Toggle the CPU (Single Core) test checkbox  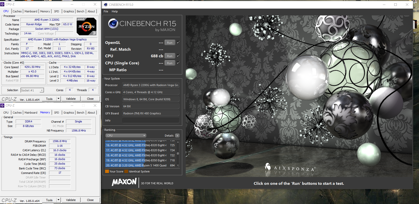(x=178, y=63)
